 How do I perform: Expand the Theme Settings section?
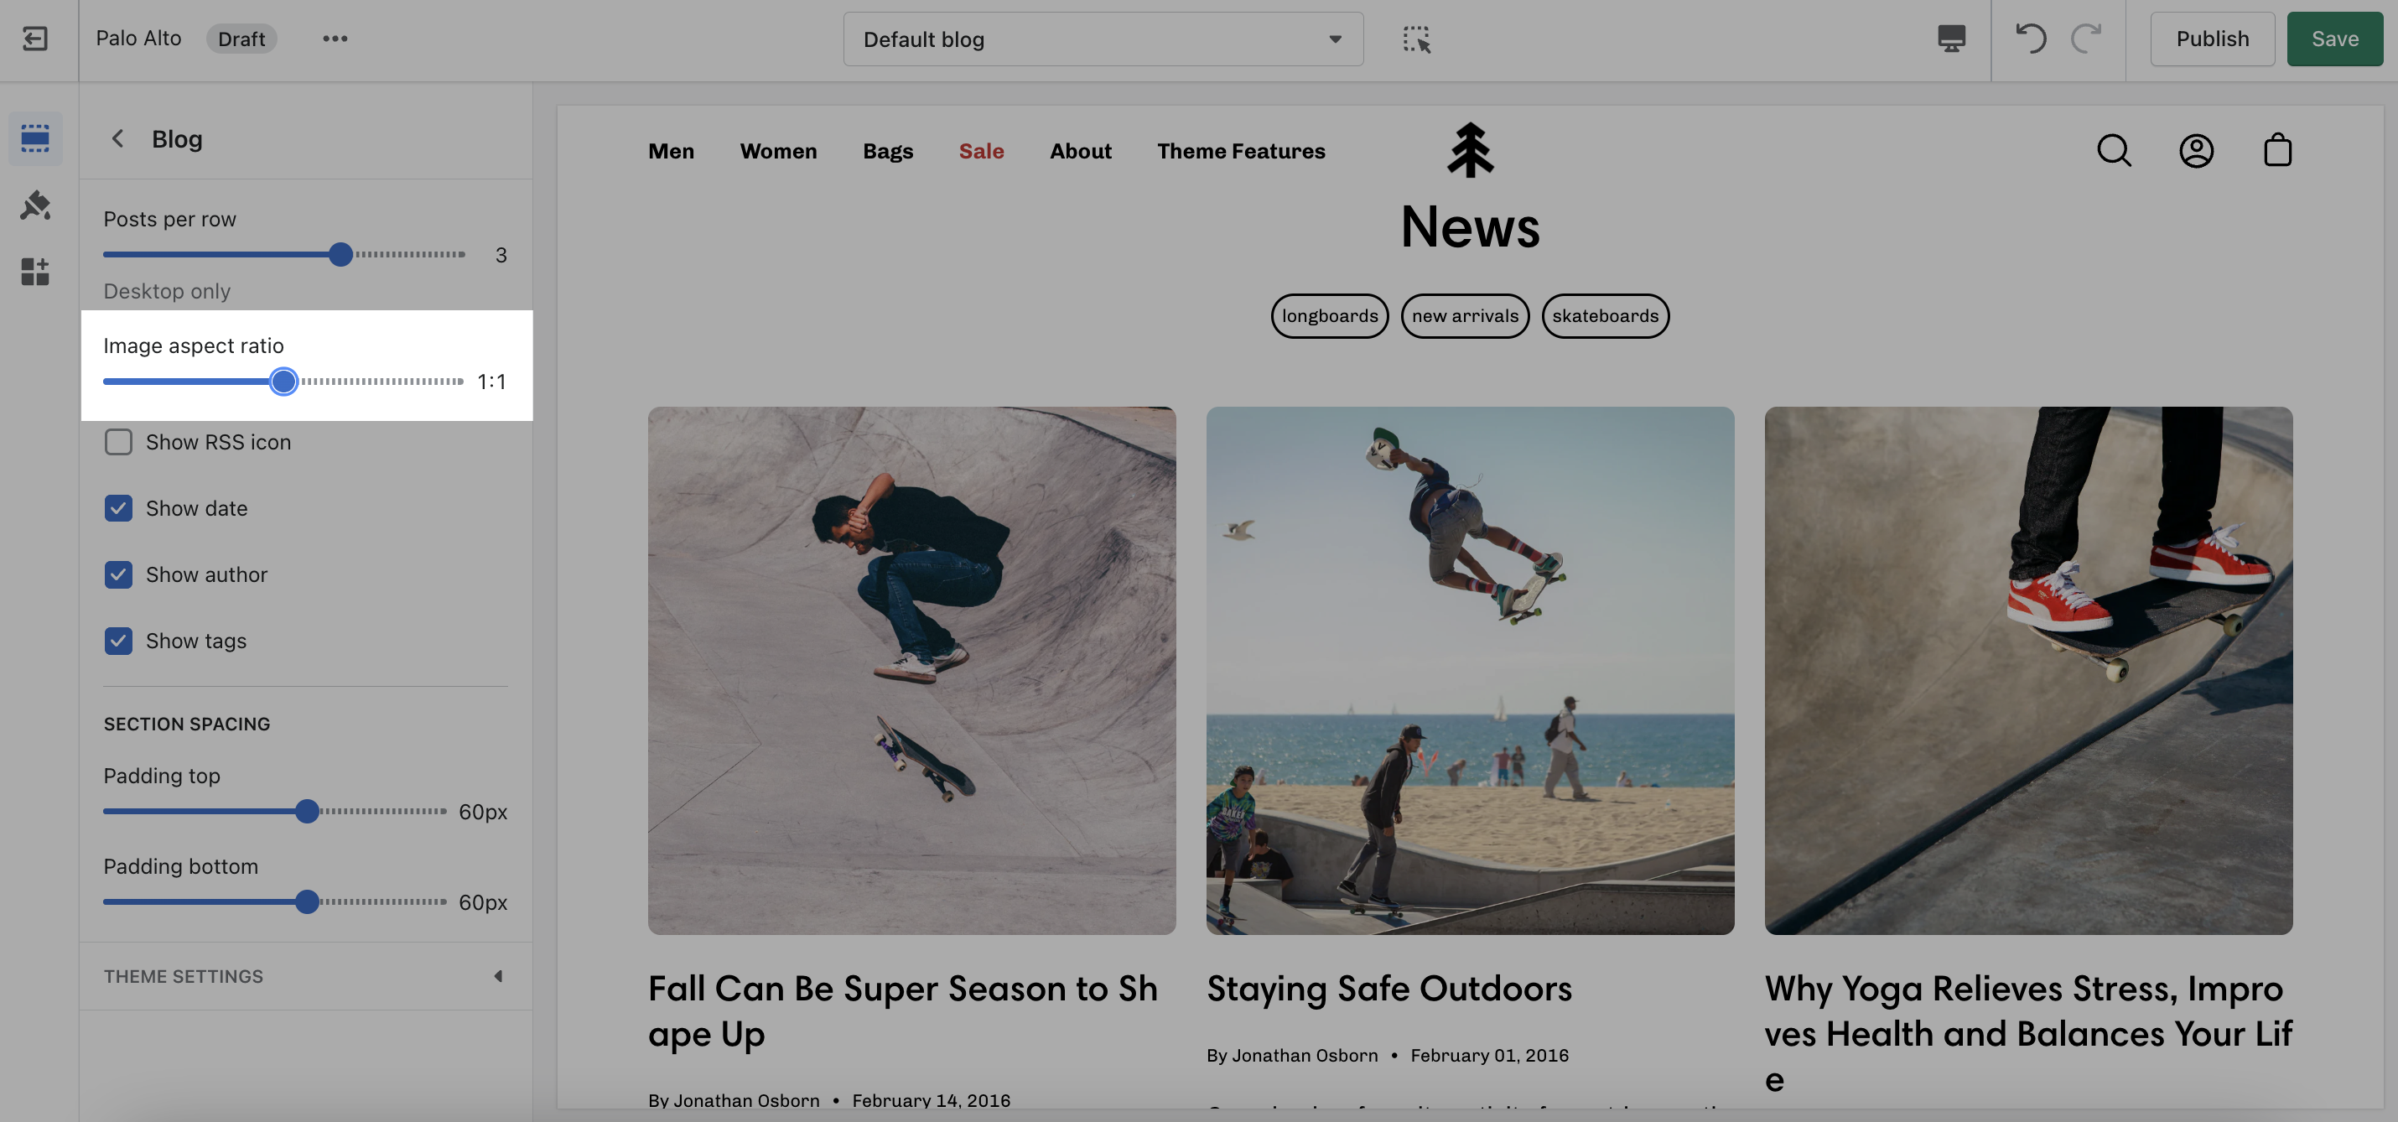(x=304, y=976)
